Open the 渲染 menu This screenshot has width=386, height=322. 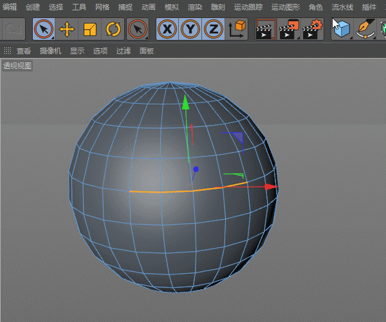(x=194, y=7)
